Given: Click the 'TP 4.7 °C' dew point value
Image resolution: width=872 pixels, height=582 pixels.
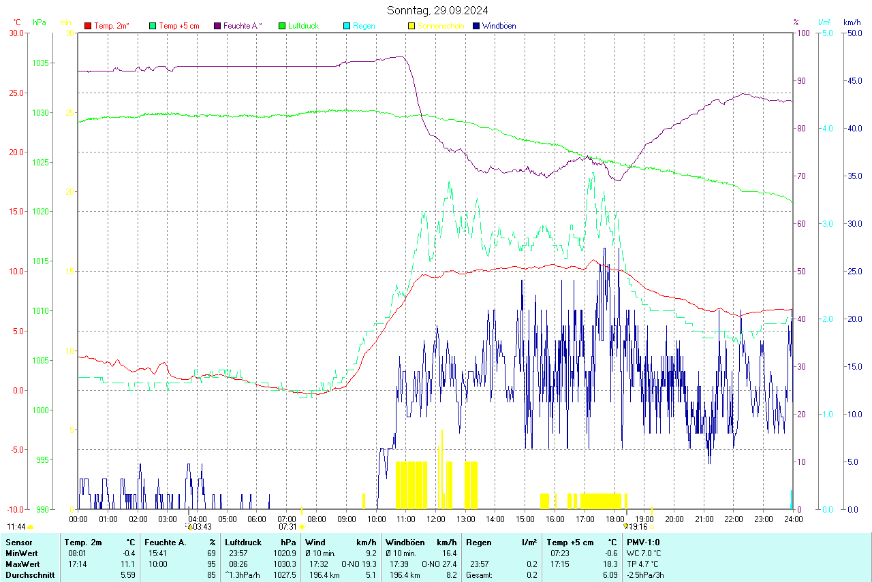Looking at the screenshot, I should tap(642, 564).
